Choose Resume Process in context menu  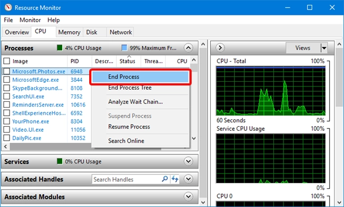click(140, 127)
